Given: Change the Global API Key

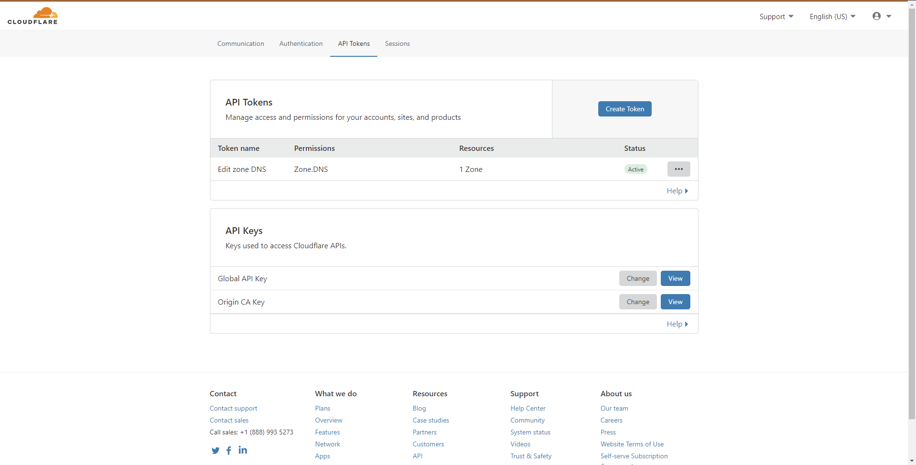Looking at the screenshot, I should [638, 278].
